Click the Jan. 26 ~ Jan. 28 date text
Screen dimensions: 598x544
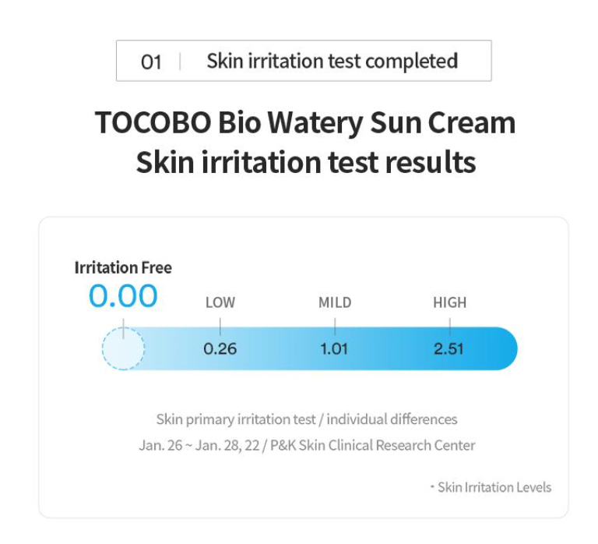(199, 445)
